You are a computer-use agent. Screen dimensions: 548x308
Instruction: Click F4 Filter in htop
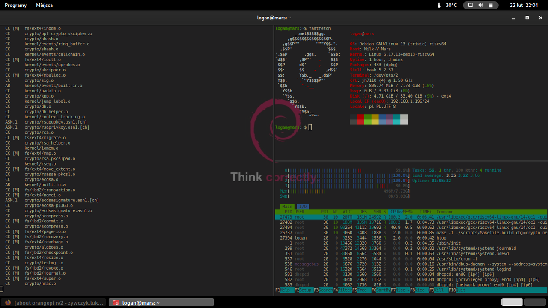(342, 290)
